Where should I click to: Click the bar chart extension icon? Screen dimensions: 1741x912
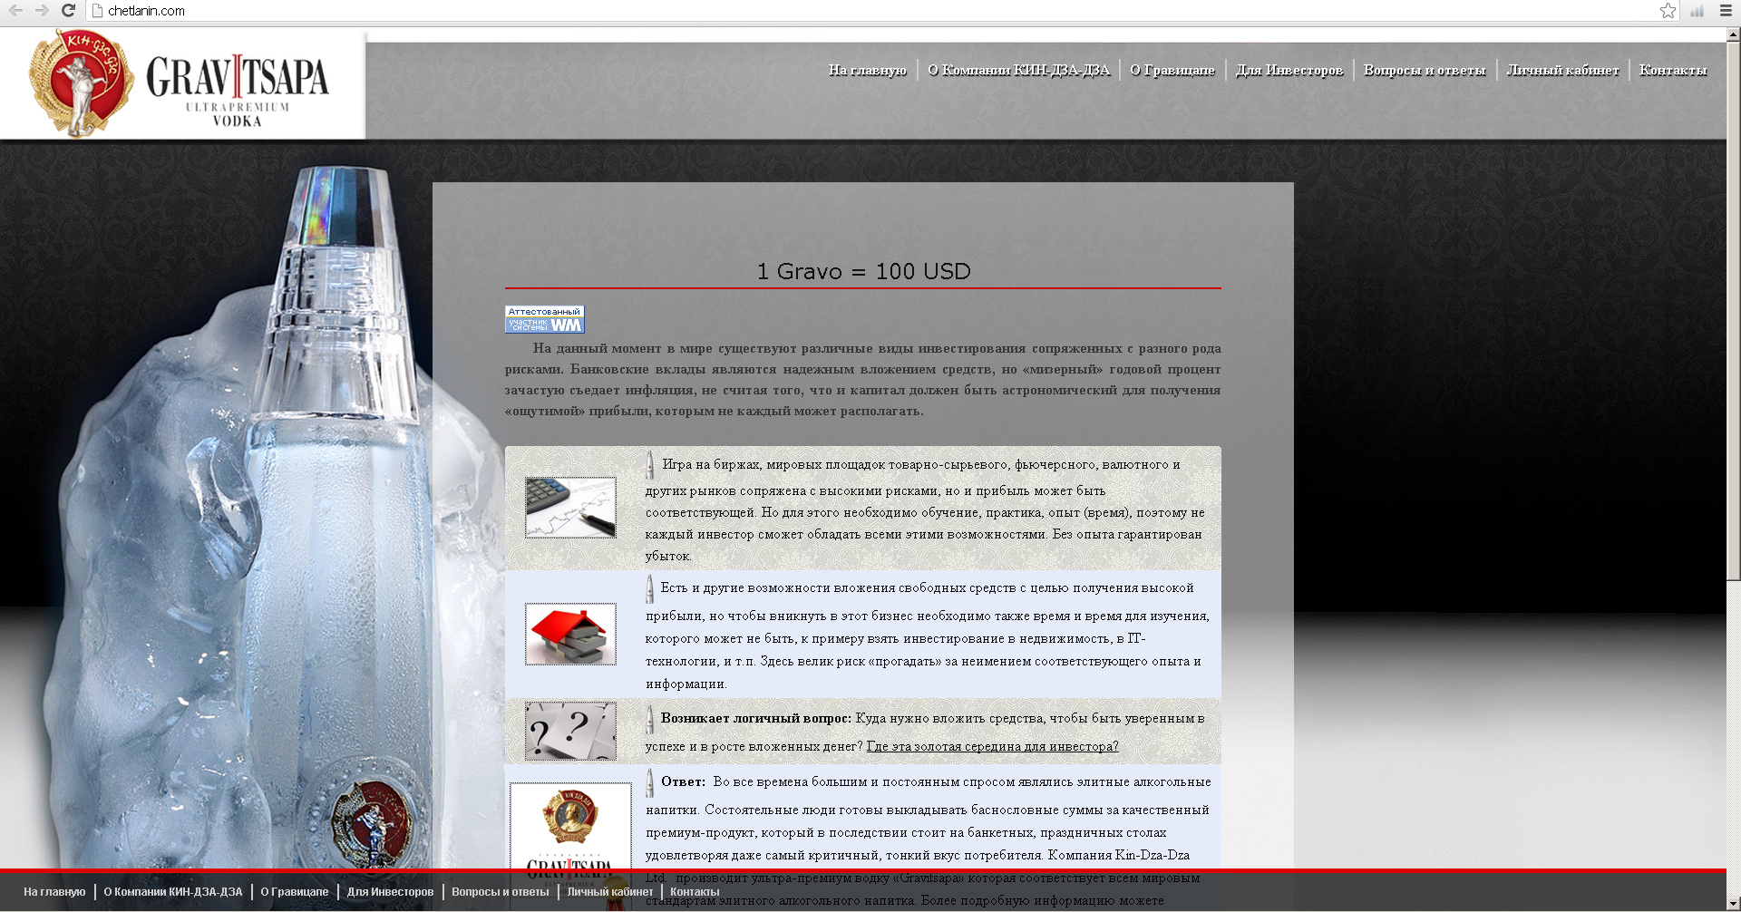tap(1697, 11)
